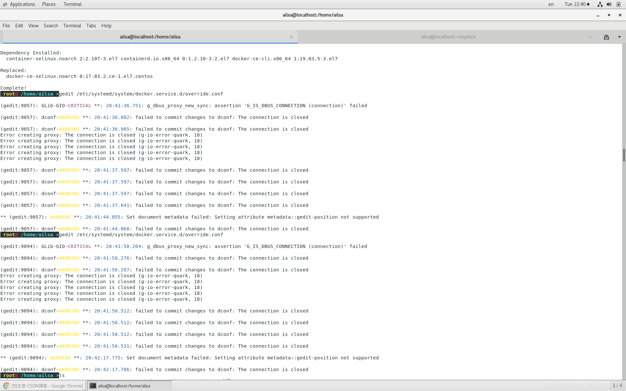Viewport: 626px width, 391px height.
Task: Open the Edit menu
Action: (19, 26)
